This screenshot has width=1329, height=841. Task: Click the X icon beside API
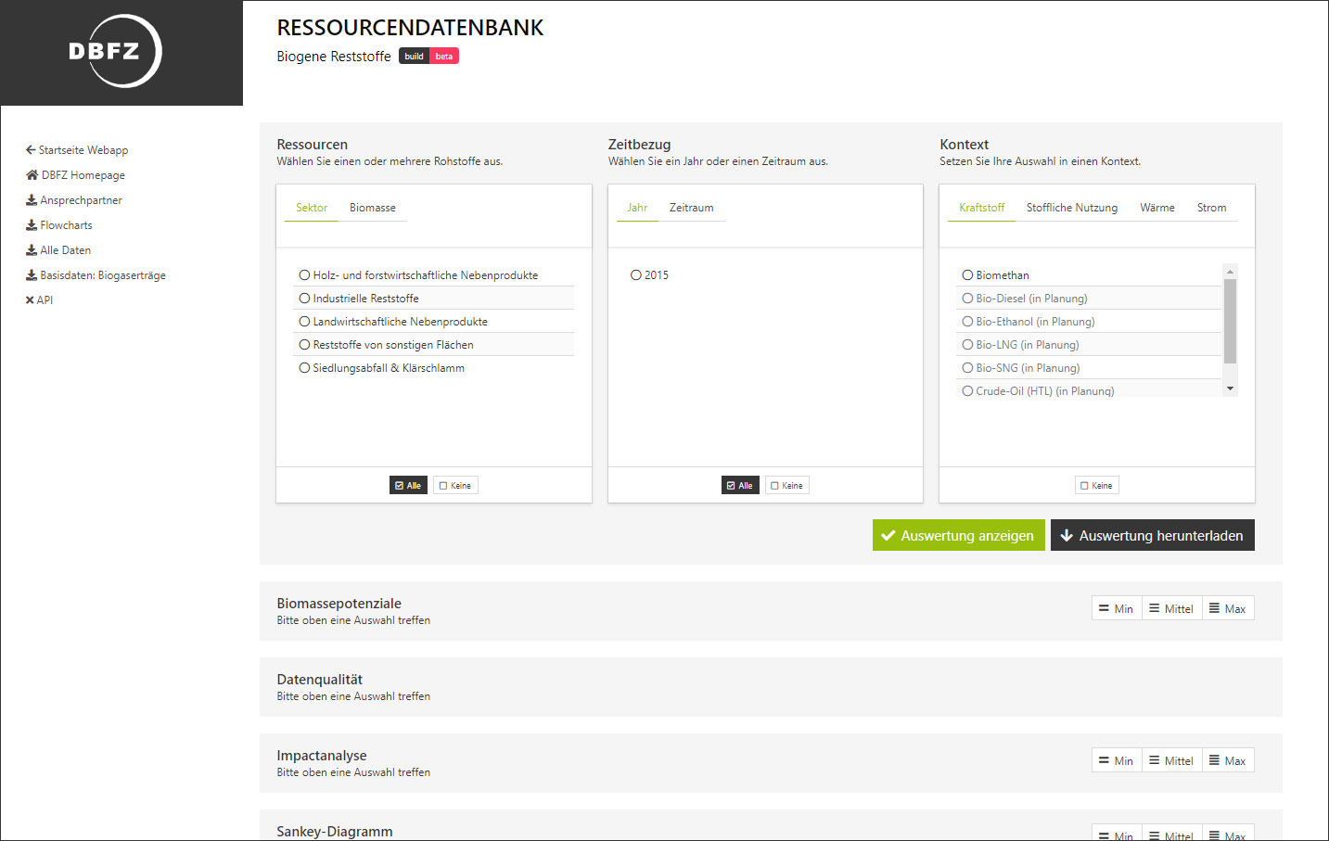click(x=30, y=300)
